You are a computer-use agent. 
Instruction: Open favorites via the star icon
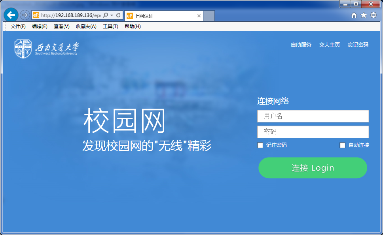[x=364, y=15]
